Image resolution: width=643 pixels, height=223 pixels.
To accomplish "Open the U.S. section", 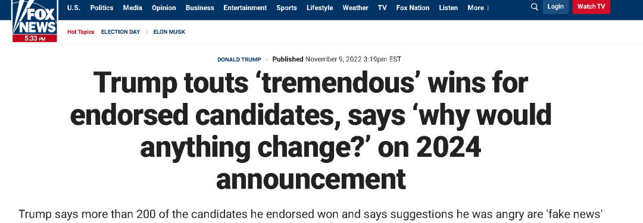I will [x=74, y=8].
